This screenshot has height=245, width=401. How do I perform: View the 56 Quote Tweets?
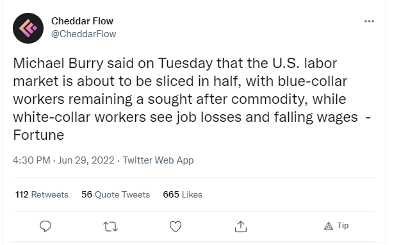click(115, 194)
